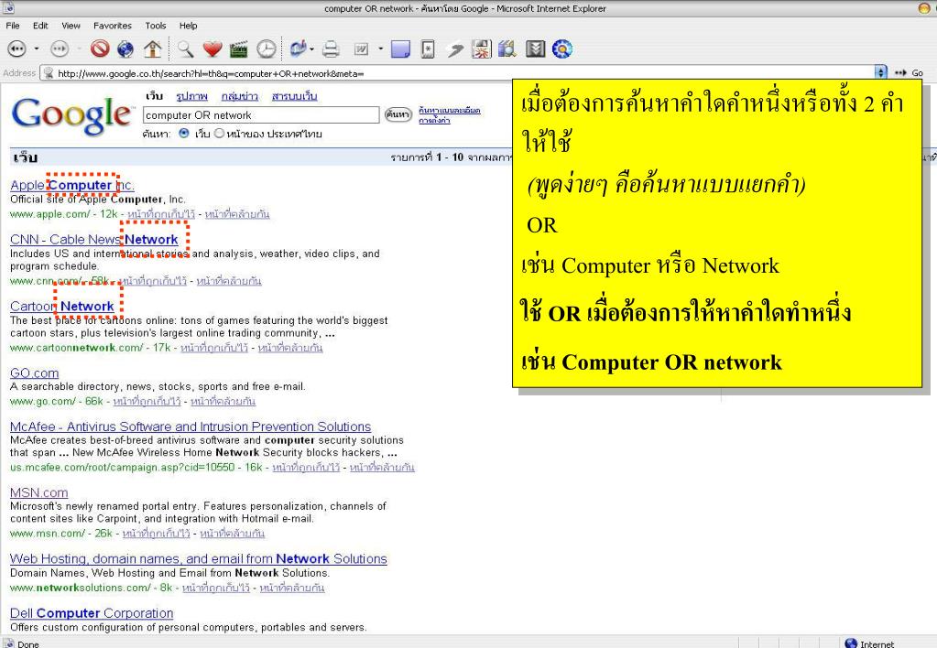This screenshot has height=648, width=937.
Task: Open the Apple Computer Inc. result
Action: [x=72, y=185]
